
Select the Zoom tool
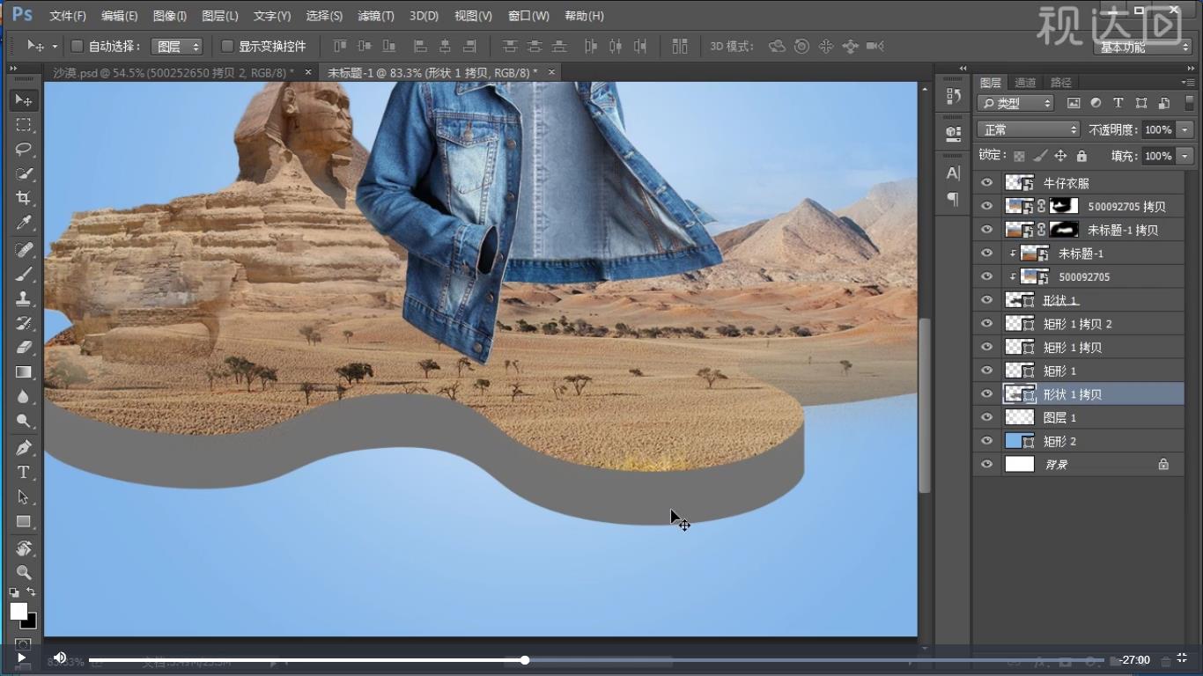click(x=24, y=572)
